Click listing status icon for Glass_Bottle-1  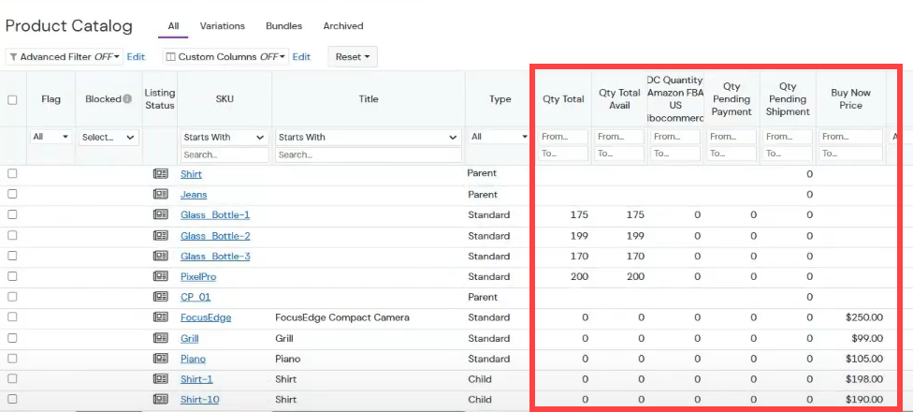[x=161, y=214]
